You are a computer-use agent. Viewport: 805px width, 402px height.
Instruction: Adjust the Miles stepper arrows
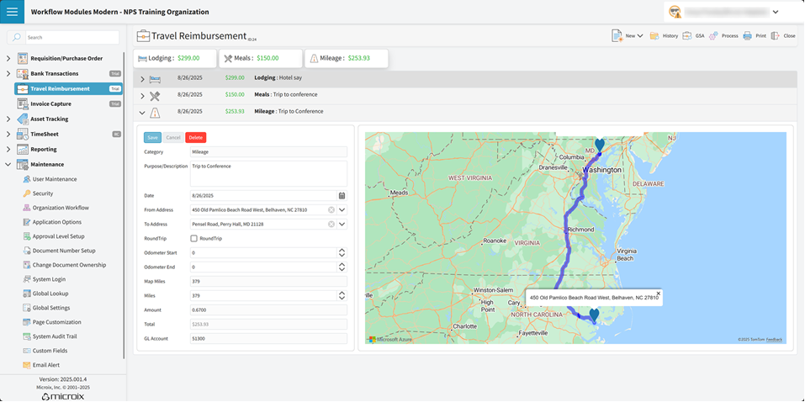[342, 296]
